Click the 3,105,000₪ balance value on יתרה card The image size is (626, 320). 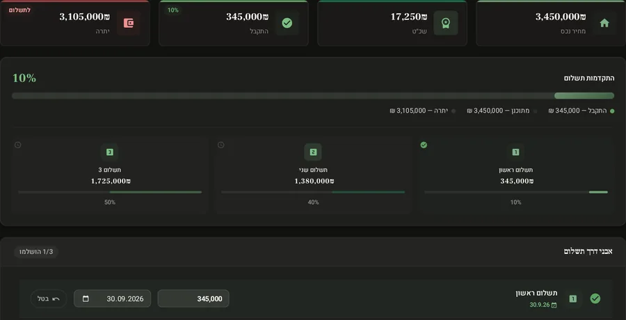85,17
